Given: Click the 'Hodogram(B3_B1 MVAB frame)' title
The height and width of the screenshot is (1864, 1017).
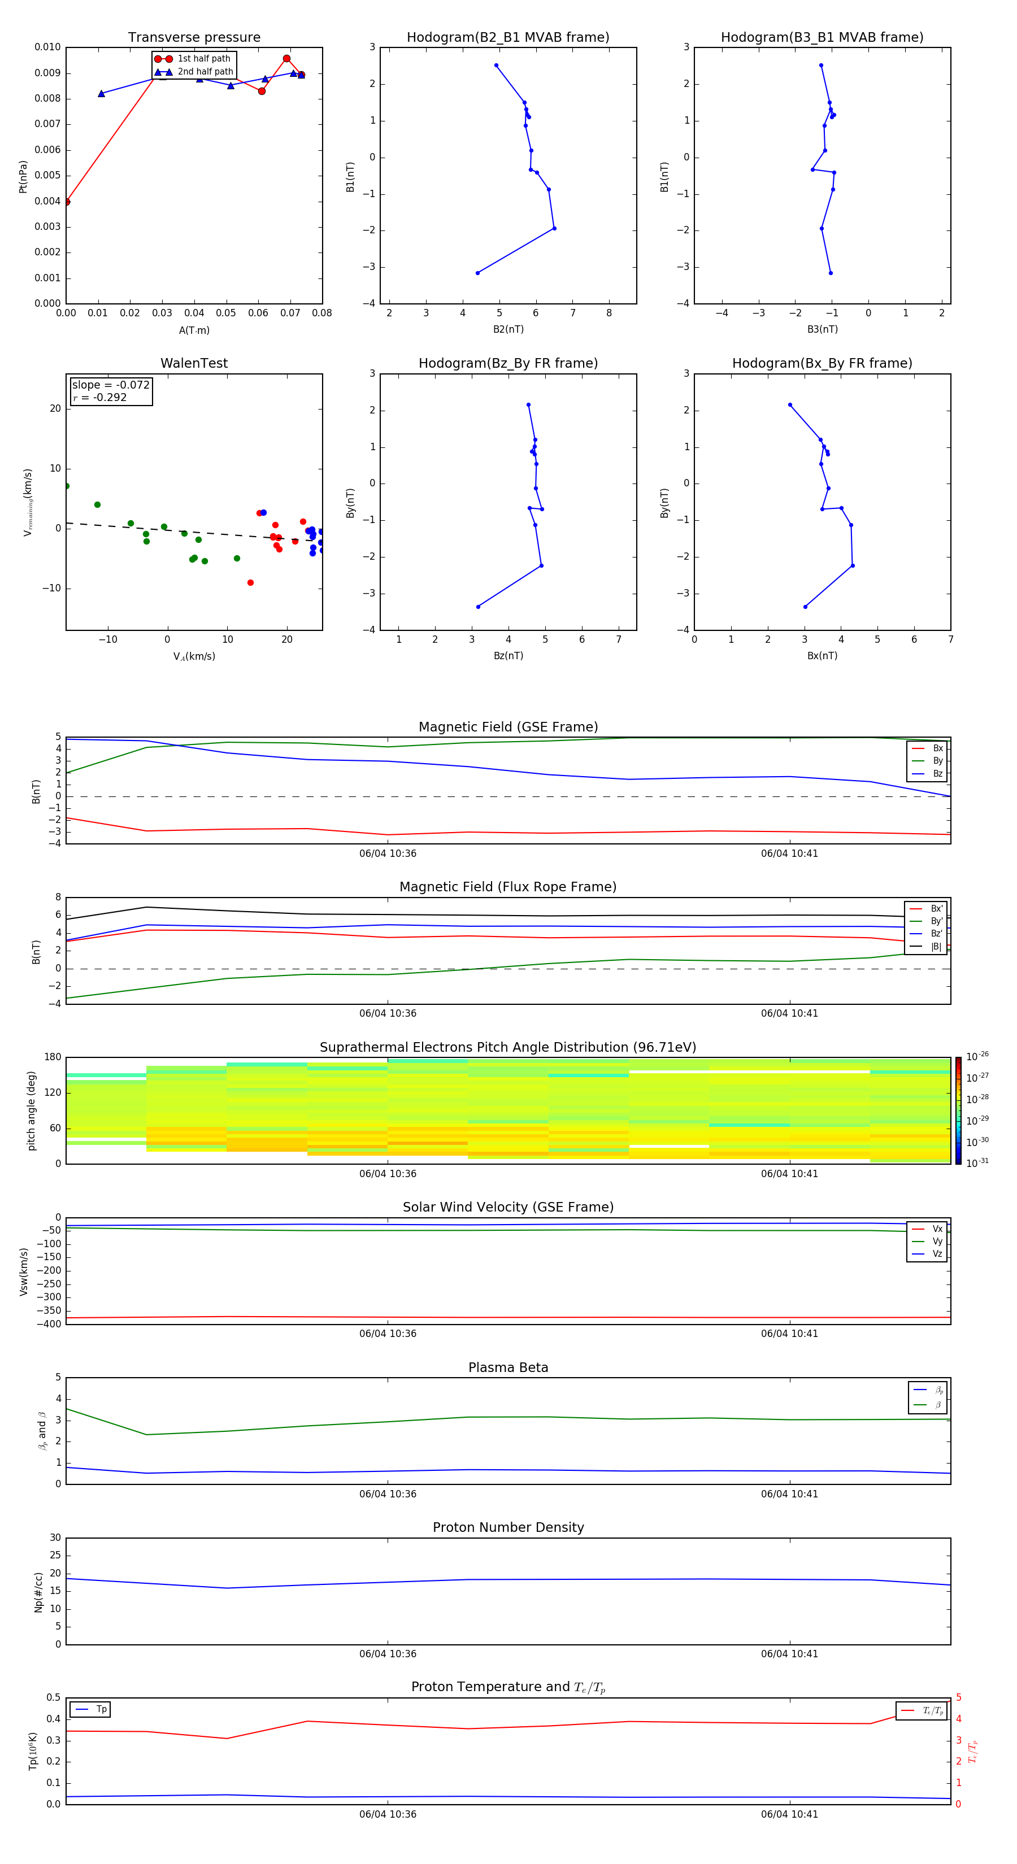Looking at the screenshot, I should (822, 38).
